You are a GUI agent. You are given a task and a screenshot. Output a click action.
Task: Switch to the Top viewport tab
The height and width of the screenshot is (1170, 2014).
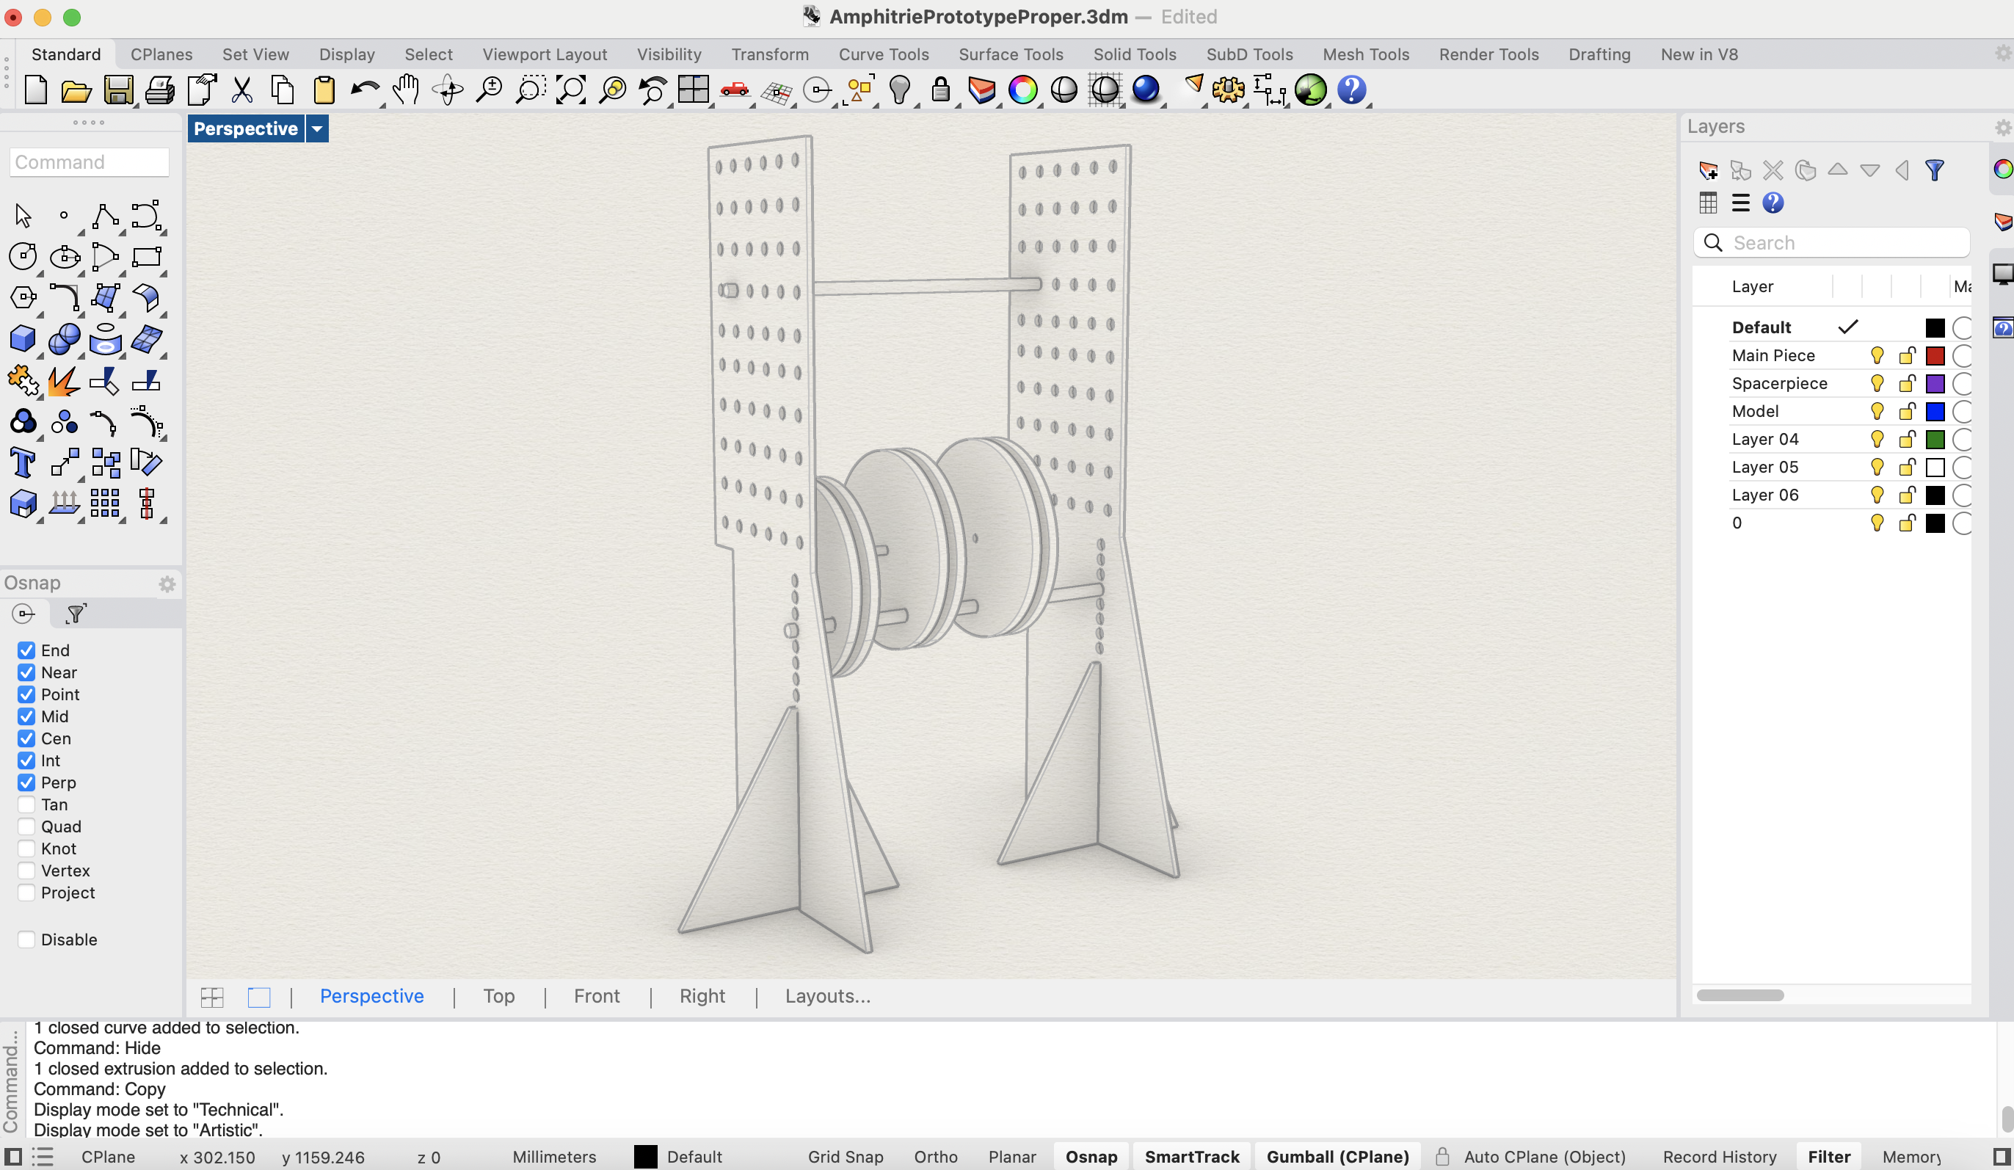point(498,996)
